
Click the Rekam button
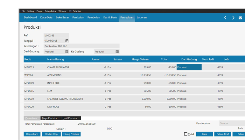pos(239,134)
